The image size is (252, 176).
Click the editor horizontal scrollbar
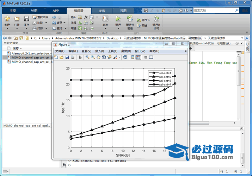[x=199, y=123]
